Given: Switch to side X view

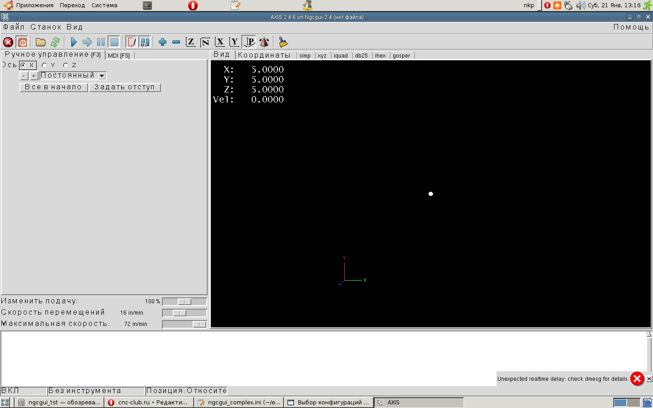Looking at the screenshot, I should 219,42.
